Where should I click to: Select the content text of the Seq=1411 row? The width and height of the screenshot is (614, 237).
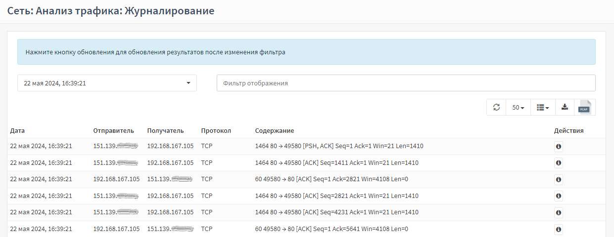(x=336, y=163)
